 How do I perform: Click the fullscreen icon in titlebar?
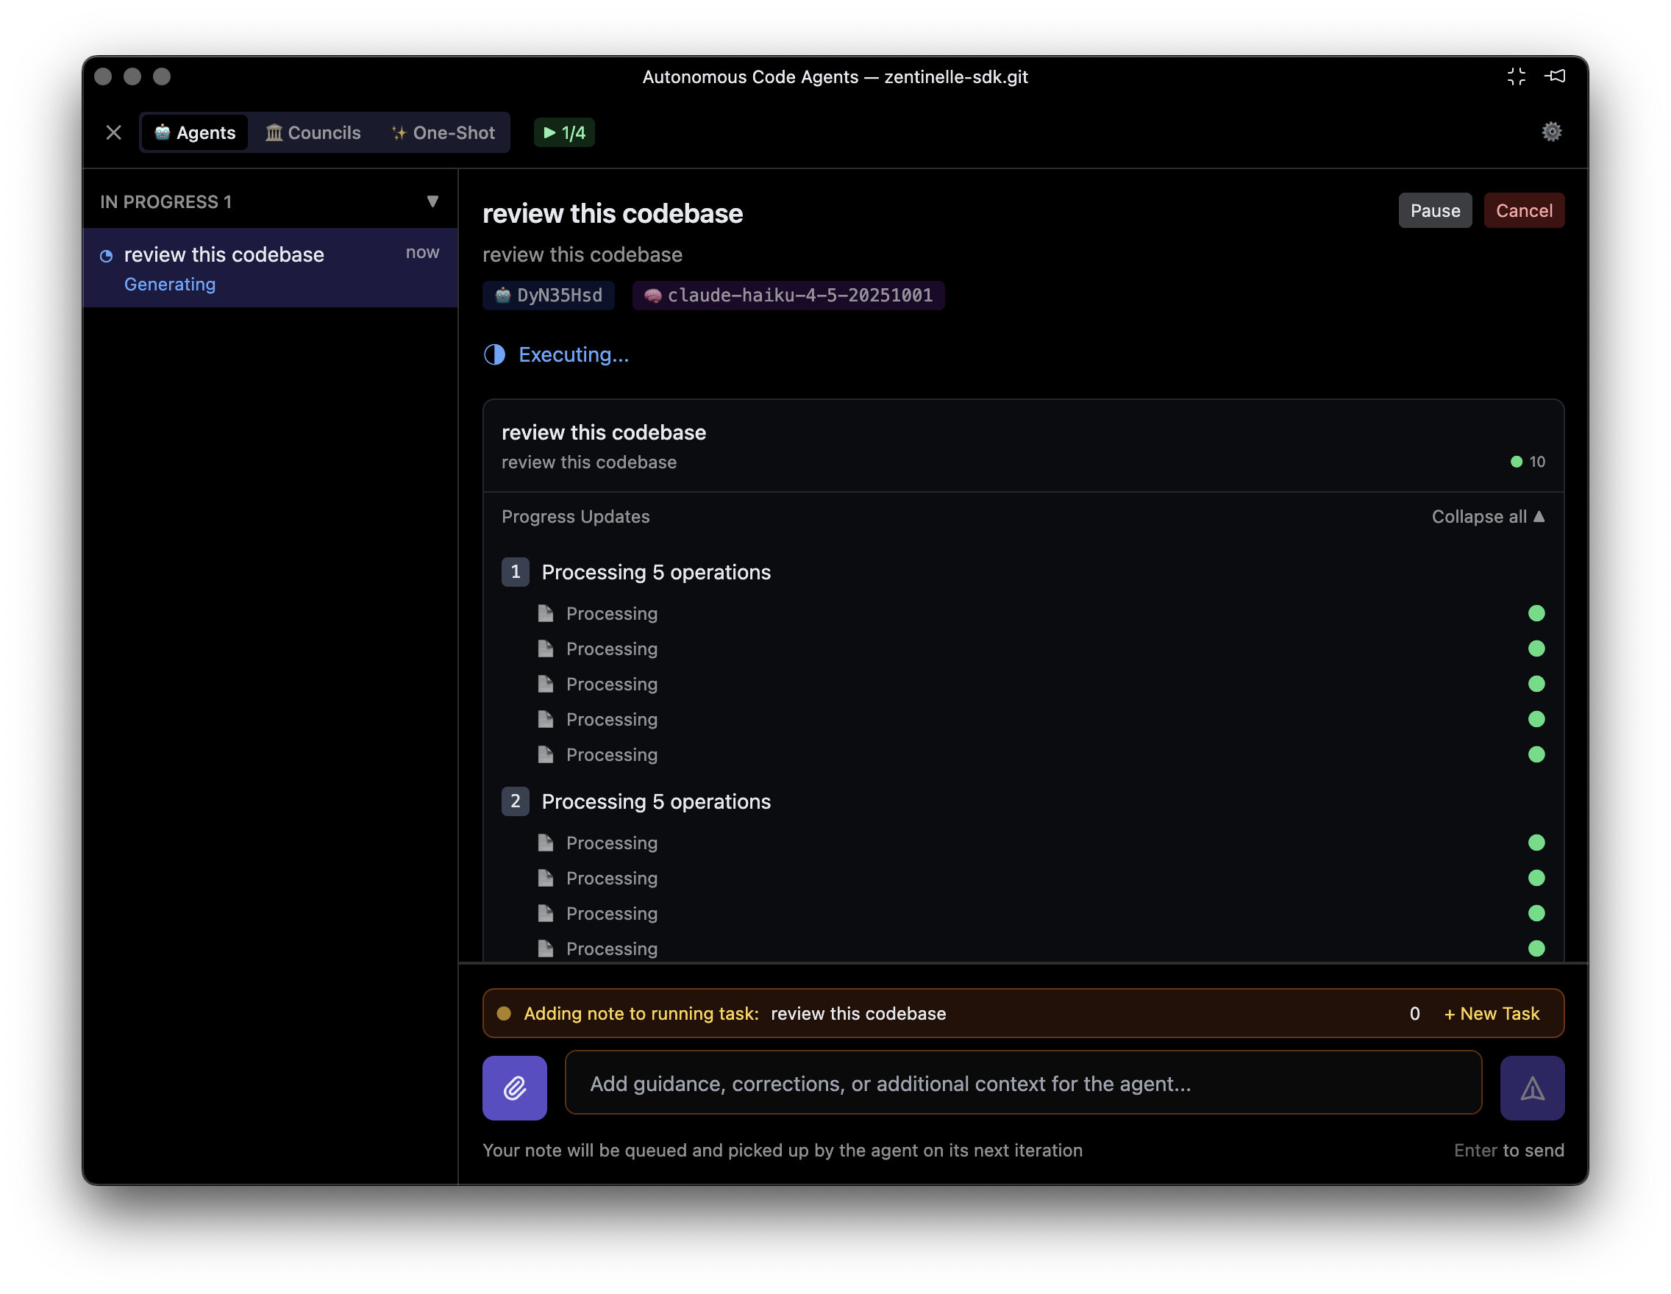coord(1517,76)
